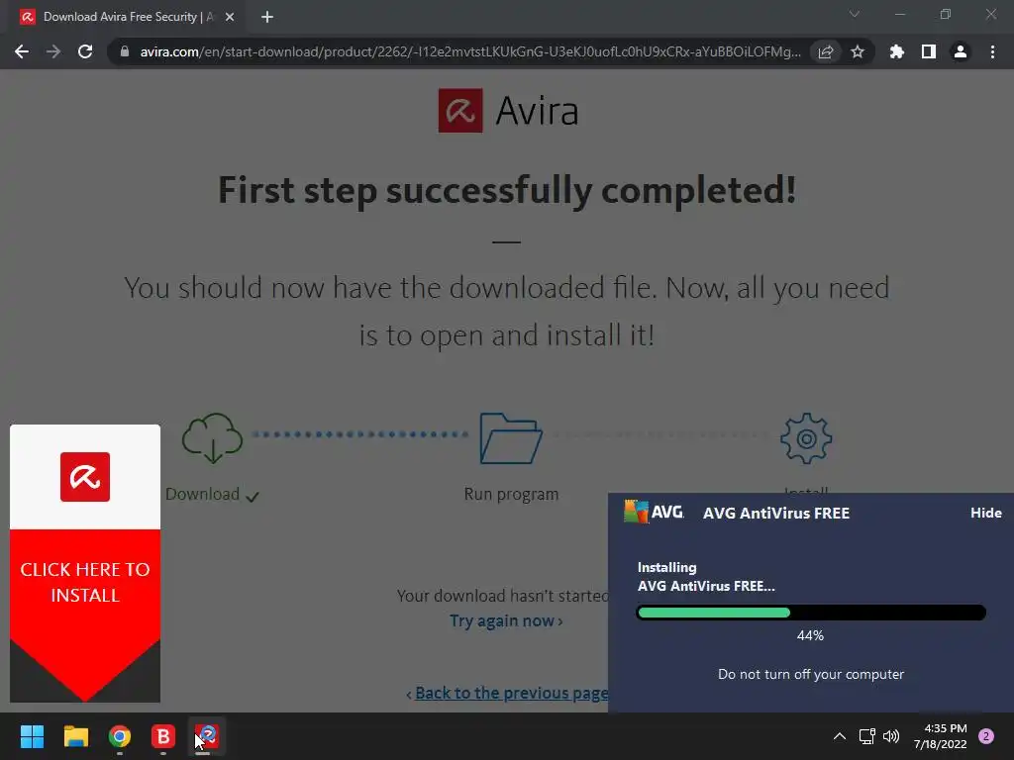Click the browser back arrow
The height and width of the screenshot is (760, 1014).
pyautogui.click(x=22, y=51)
